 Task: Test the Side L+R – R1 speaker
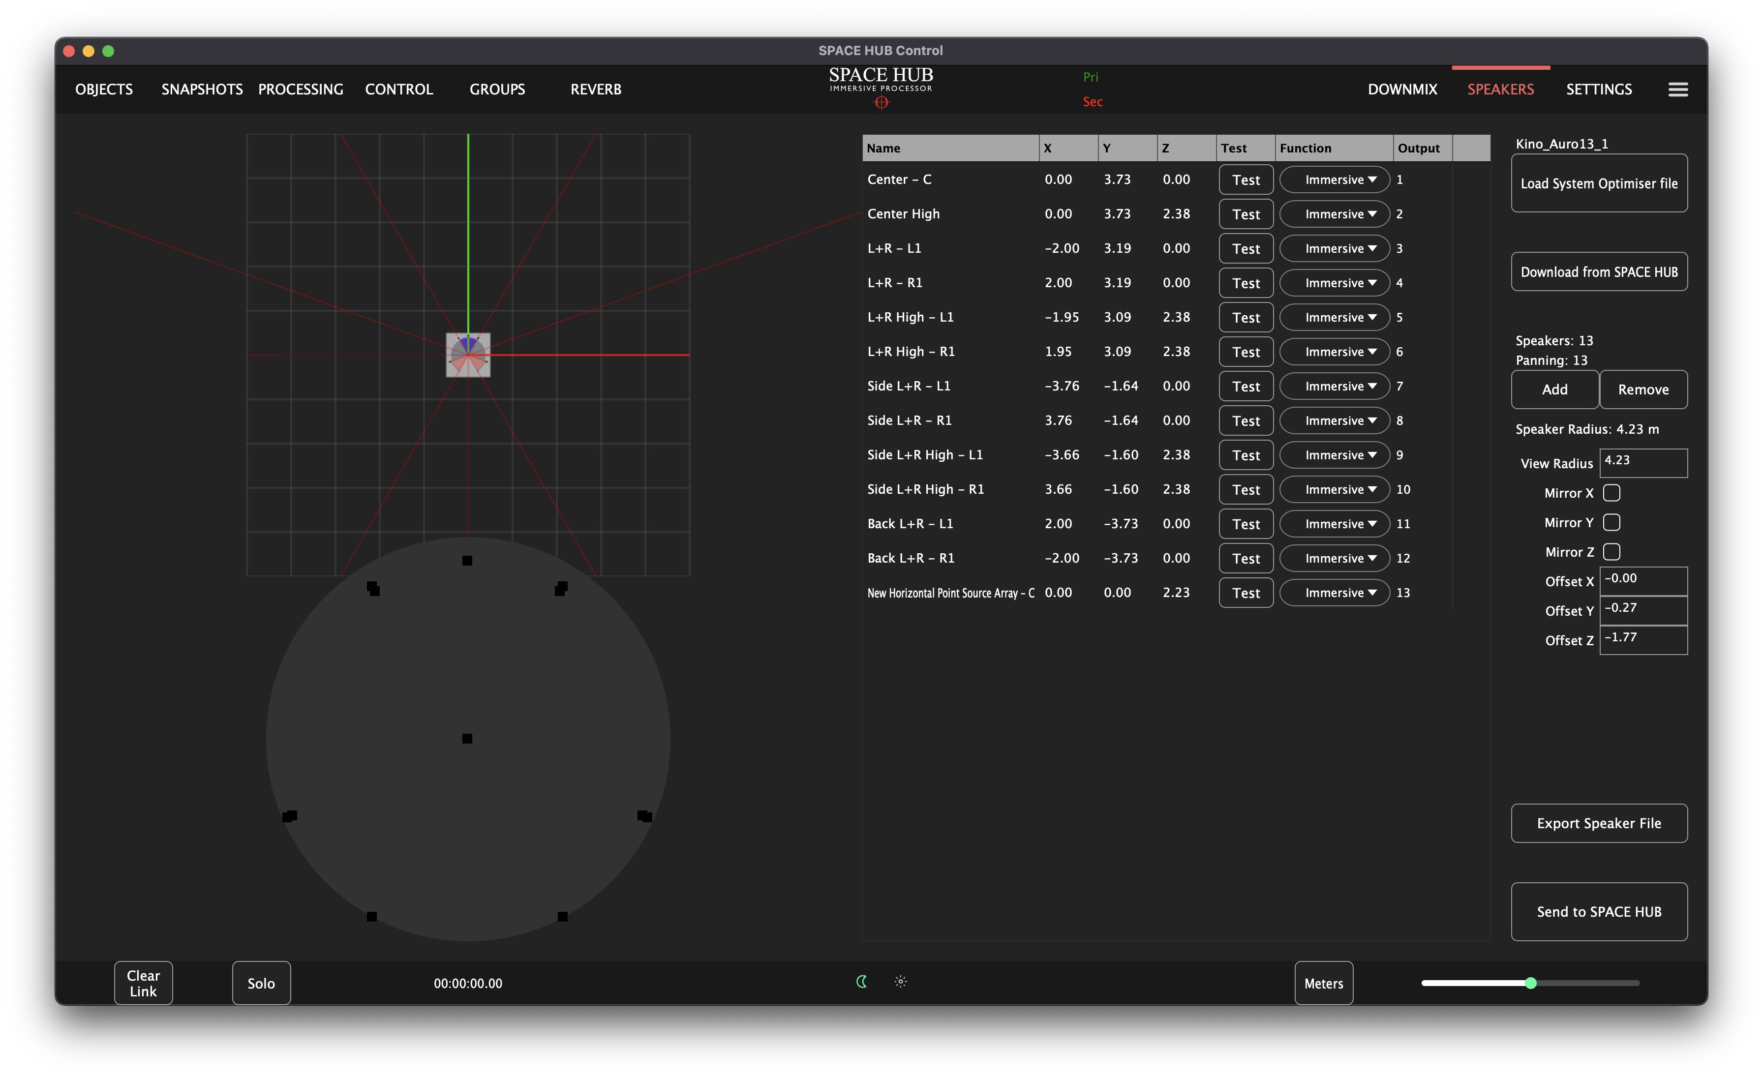[1246, 420]
